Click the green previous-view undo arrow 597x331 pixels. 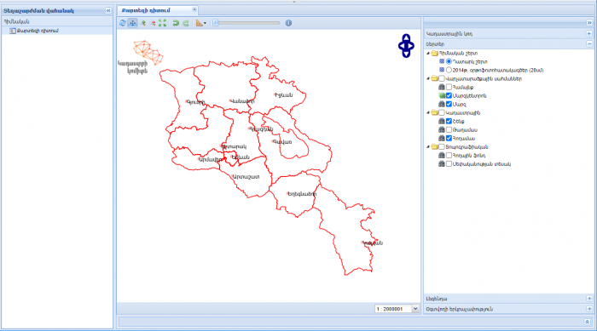pyautogui.click(x=176, y=23)
